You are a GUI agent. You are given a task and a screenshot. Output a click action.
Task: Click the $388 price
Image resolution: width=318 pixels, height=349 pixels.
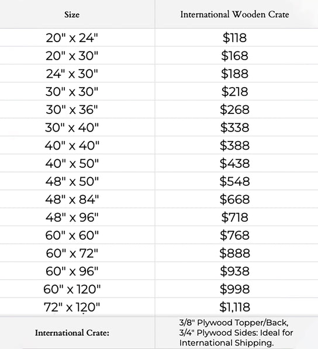234,146
